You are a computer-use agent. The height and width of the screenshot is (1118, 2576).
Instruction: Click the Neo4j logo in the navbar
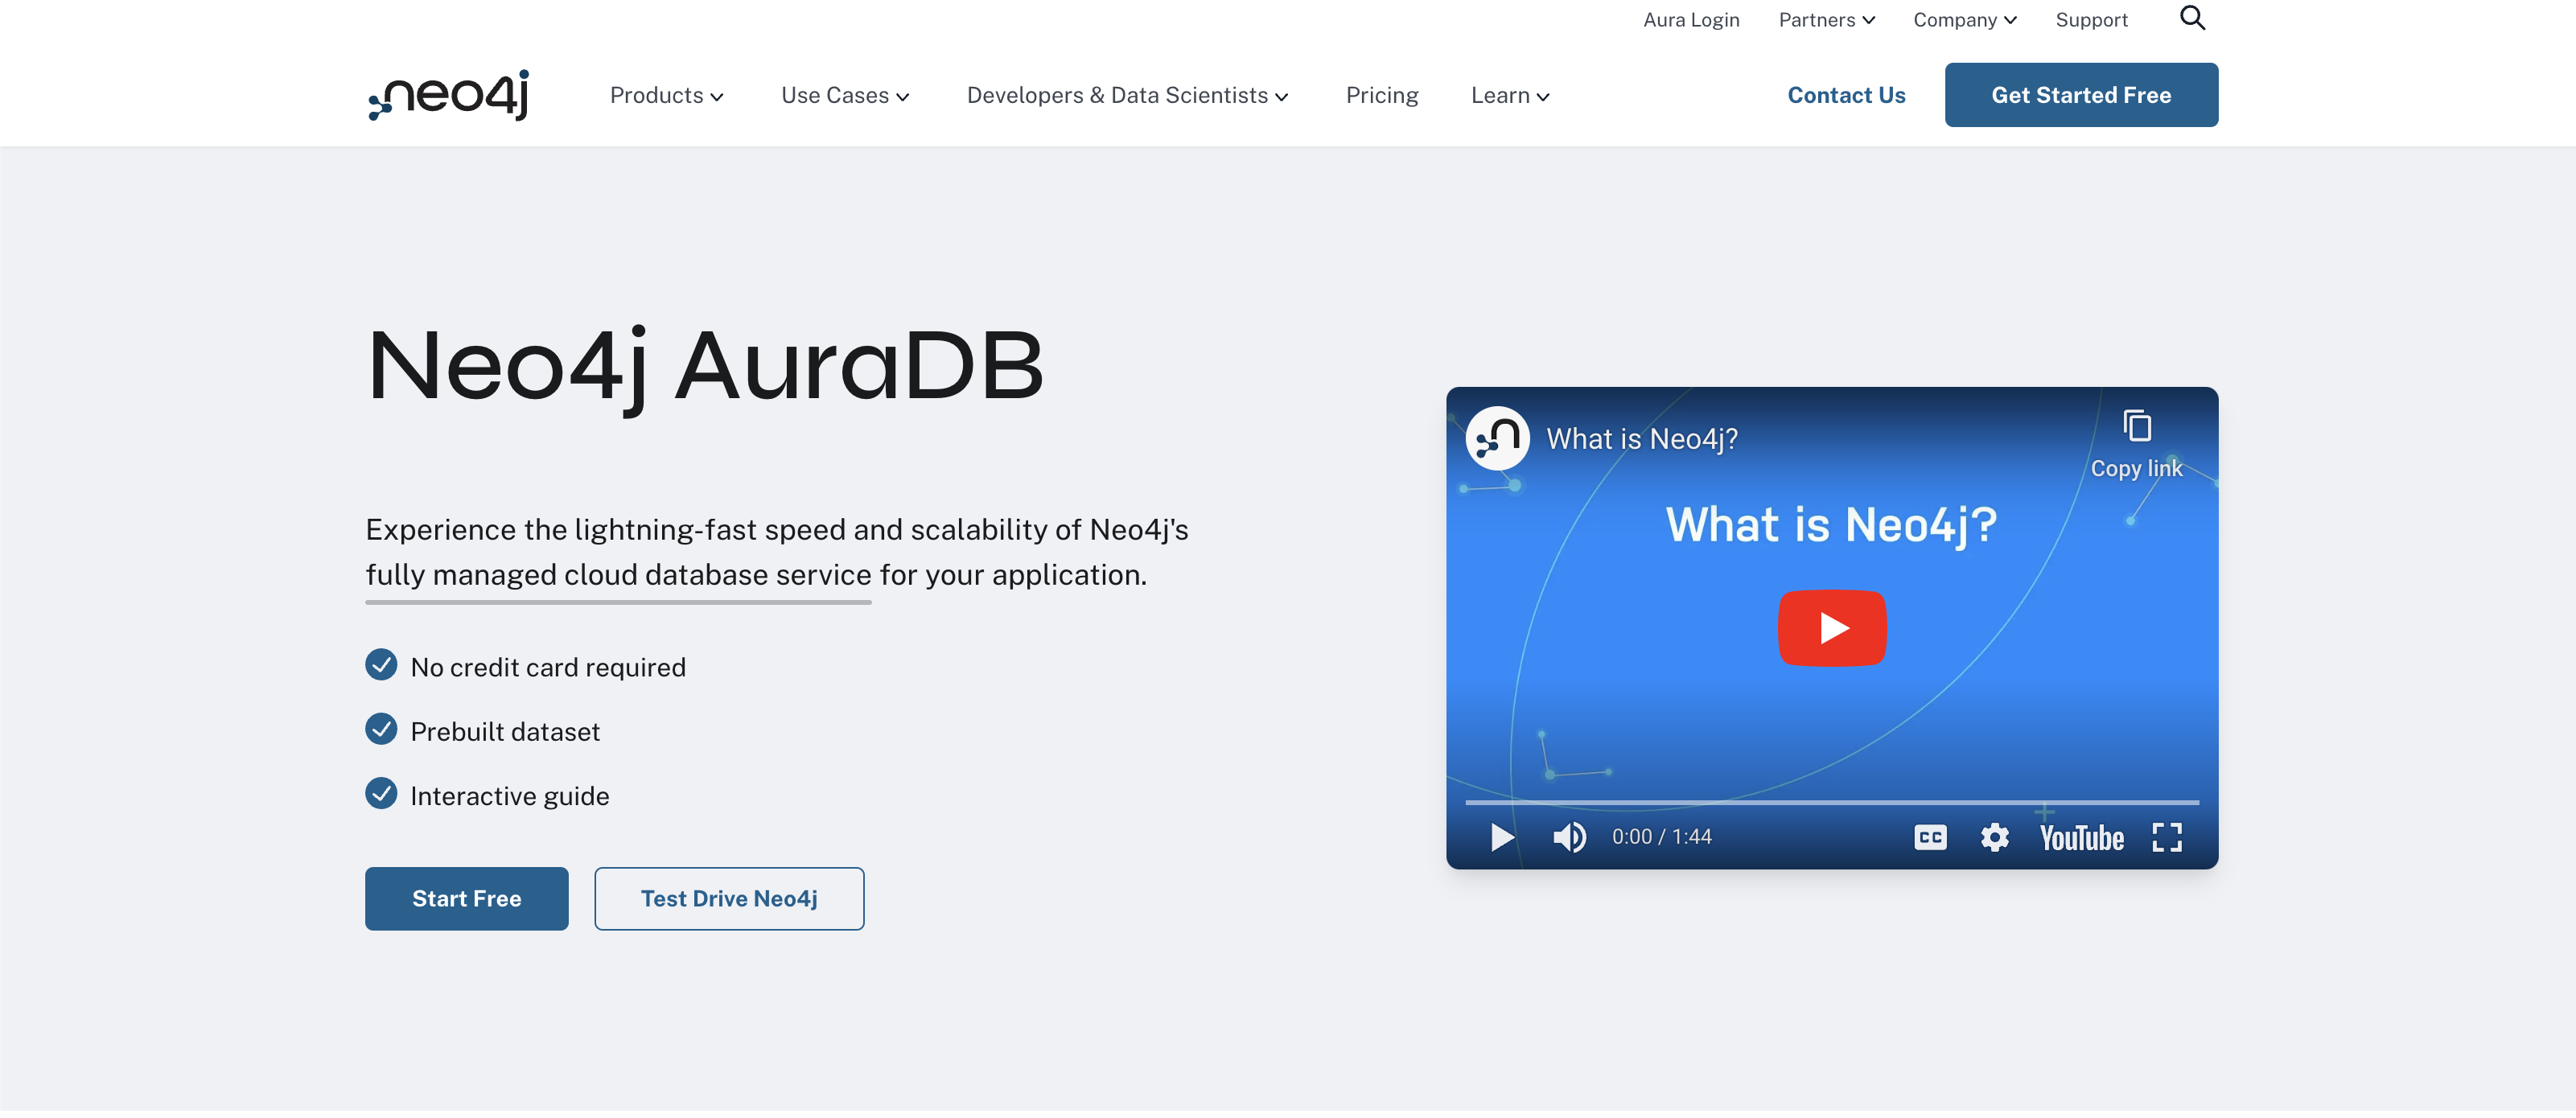click(447, 95)
